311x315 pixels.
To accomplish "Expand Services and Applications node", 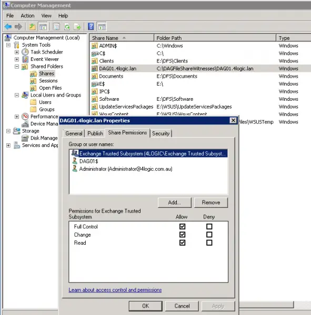I will pos(8,145).
